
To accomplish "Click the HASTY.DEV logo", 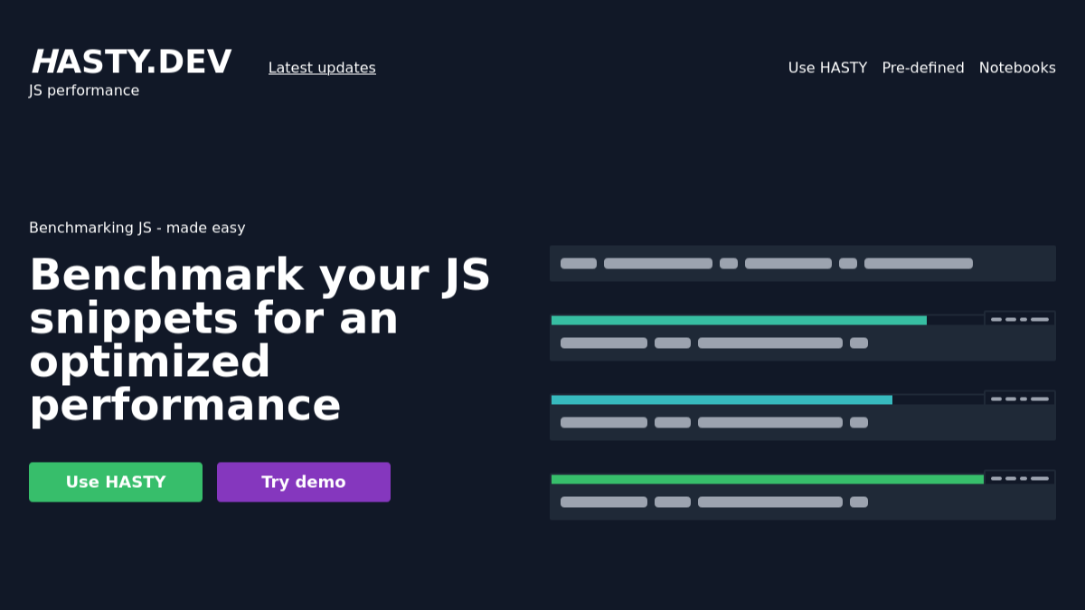I will coord(131,62).
